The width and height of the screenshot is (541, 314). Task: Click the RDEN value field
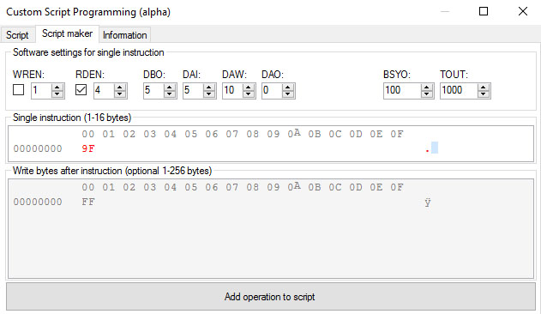[103, 90]
